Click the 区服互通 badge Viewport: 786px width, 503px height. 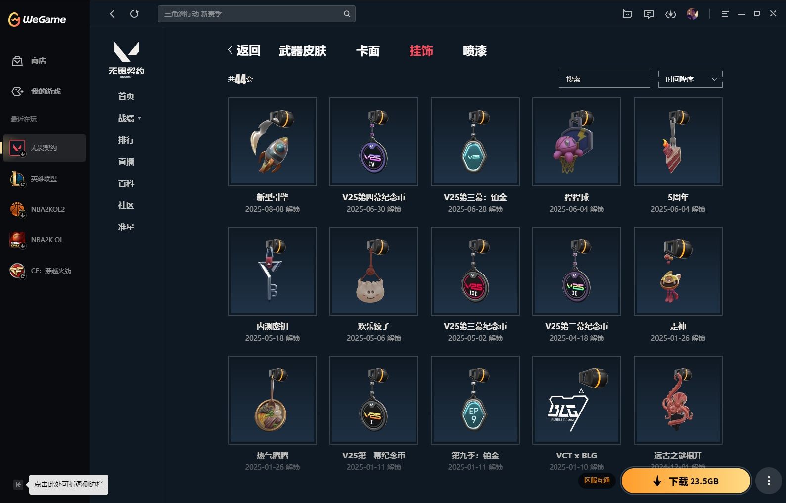click(597, 480)
